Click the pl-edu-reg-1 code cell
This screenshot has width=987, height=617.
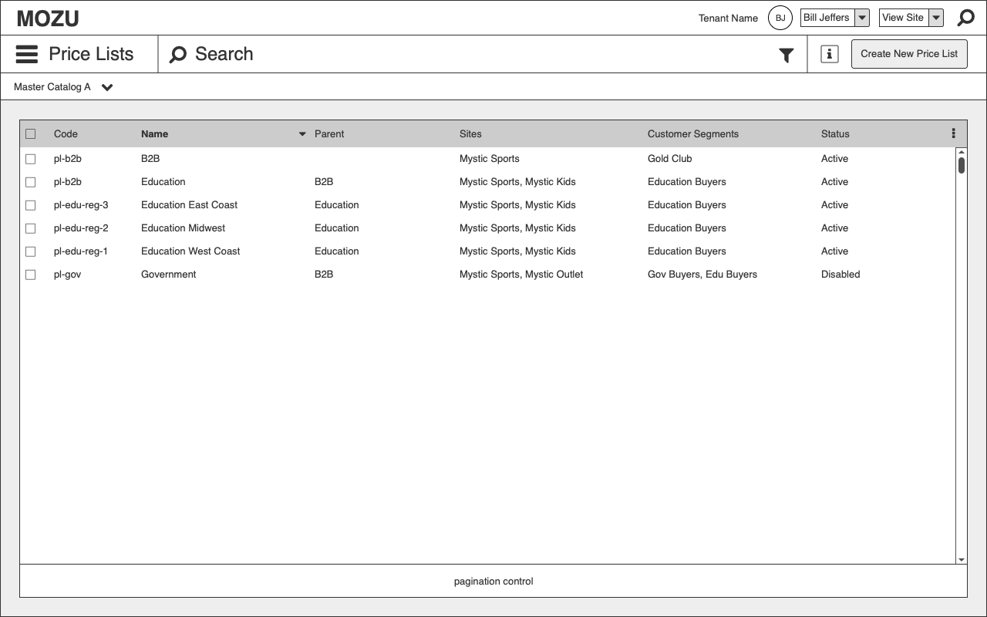(x=81, y=251)
